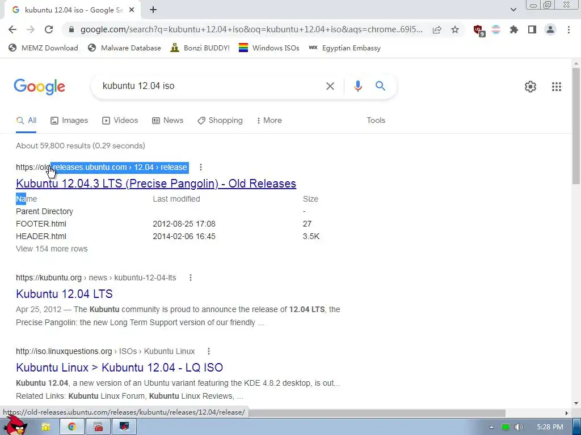Click the Google logo

[39, 87]
